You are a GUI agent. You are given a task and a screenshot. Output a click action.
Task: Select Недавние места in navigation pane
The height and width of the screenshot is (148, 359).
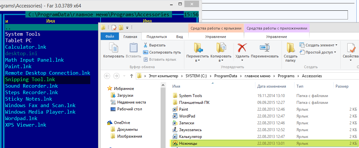pos(128,102)
